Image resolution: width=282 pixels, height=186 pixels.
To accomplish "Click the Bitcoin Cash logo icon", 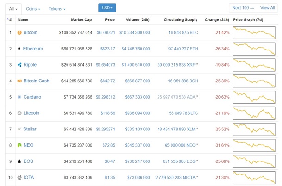I will coord(19,81).
